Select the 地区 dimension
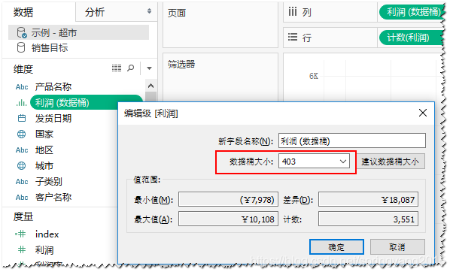Screen dimensions: 453x275 pos(44,150)
